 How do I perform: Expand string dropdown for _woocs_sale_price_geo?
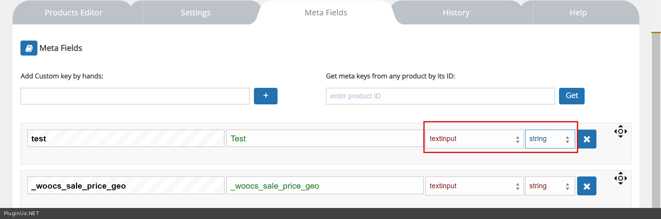coord(550,186)
